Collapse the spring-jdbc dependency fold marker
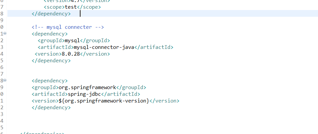Viewport: 318px width, 134px height. click(x=5, y=80)
